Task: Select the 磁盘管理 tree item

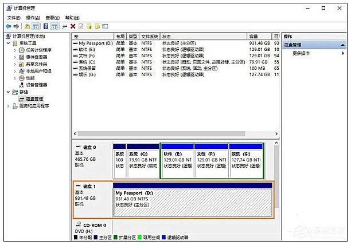Action: 31,98
